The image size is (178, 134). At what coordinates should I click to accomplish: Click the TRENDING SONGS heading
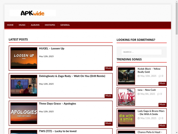pos(129,59)
